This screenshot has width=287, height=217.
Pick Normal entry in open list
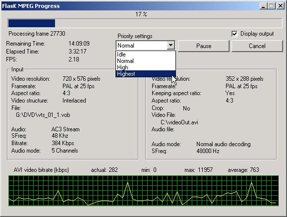pos(146,61)
